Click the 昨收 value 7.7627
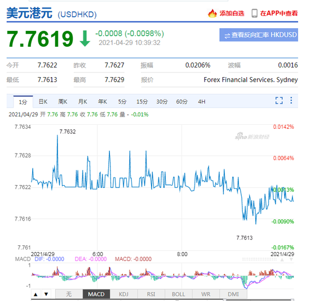This screenshot has width=310, height=301. pos(114,65)
